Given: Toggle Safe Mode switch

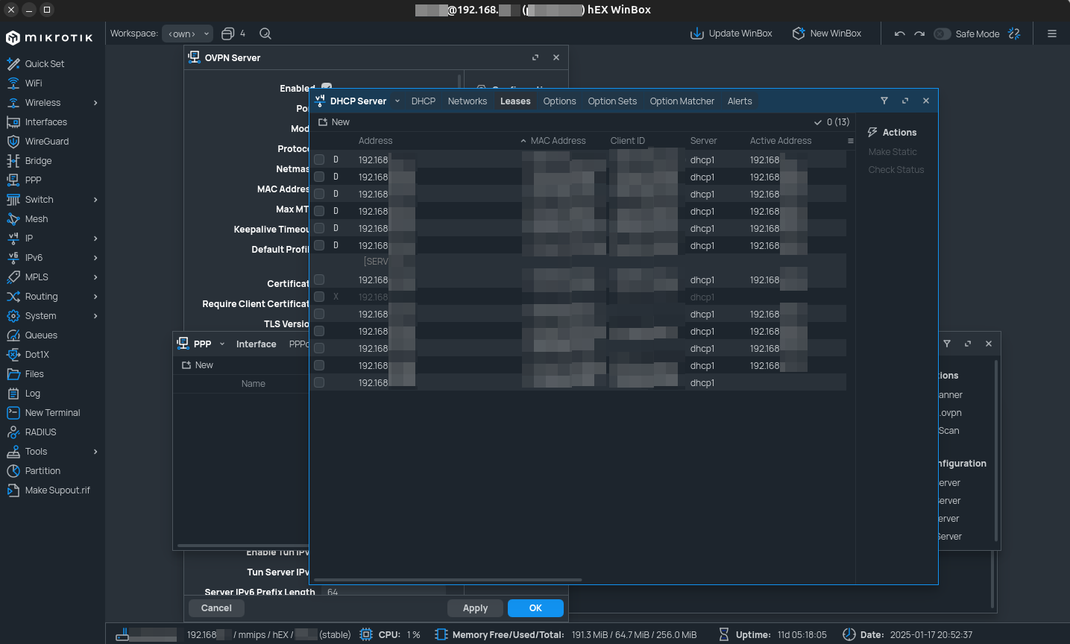Looking at the screenshot, I should pos(942,34).
